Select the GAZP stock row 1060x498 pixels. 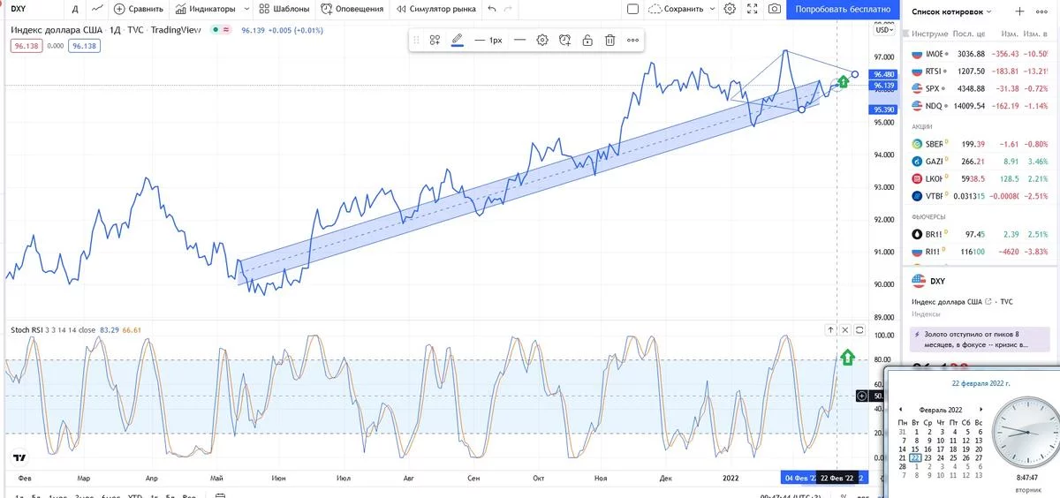980,162
